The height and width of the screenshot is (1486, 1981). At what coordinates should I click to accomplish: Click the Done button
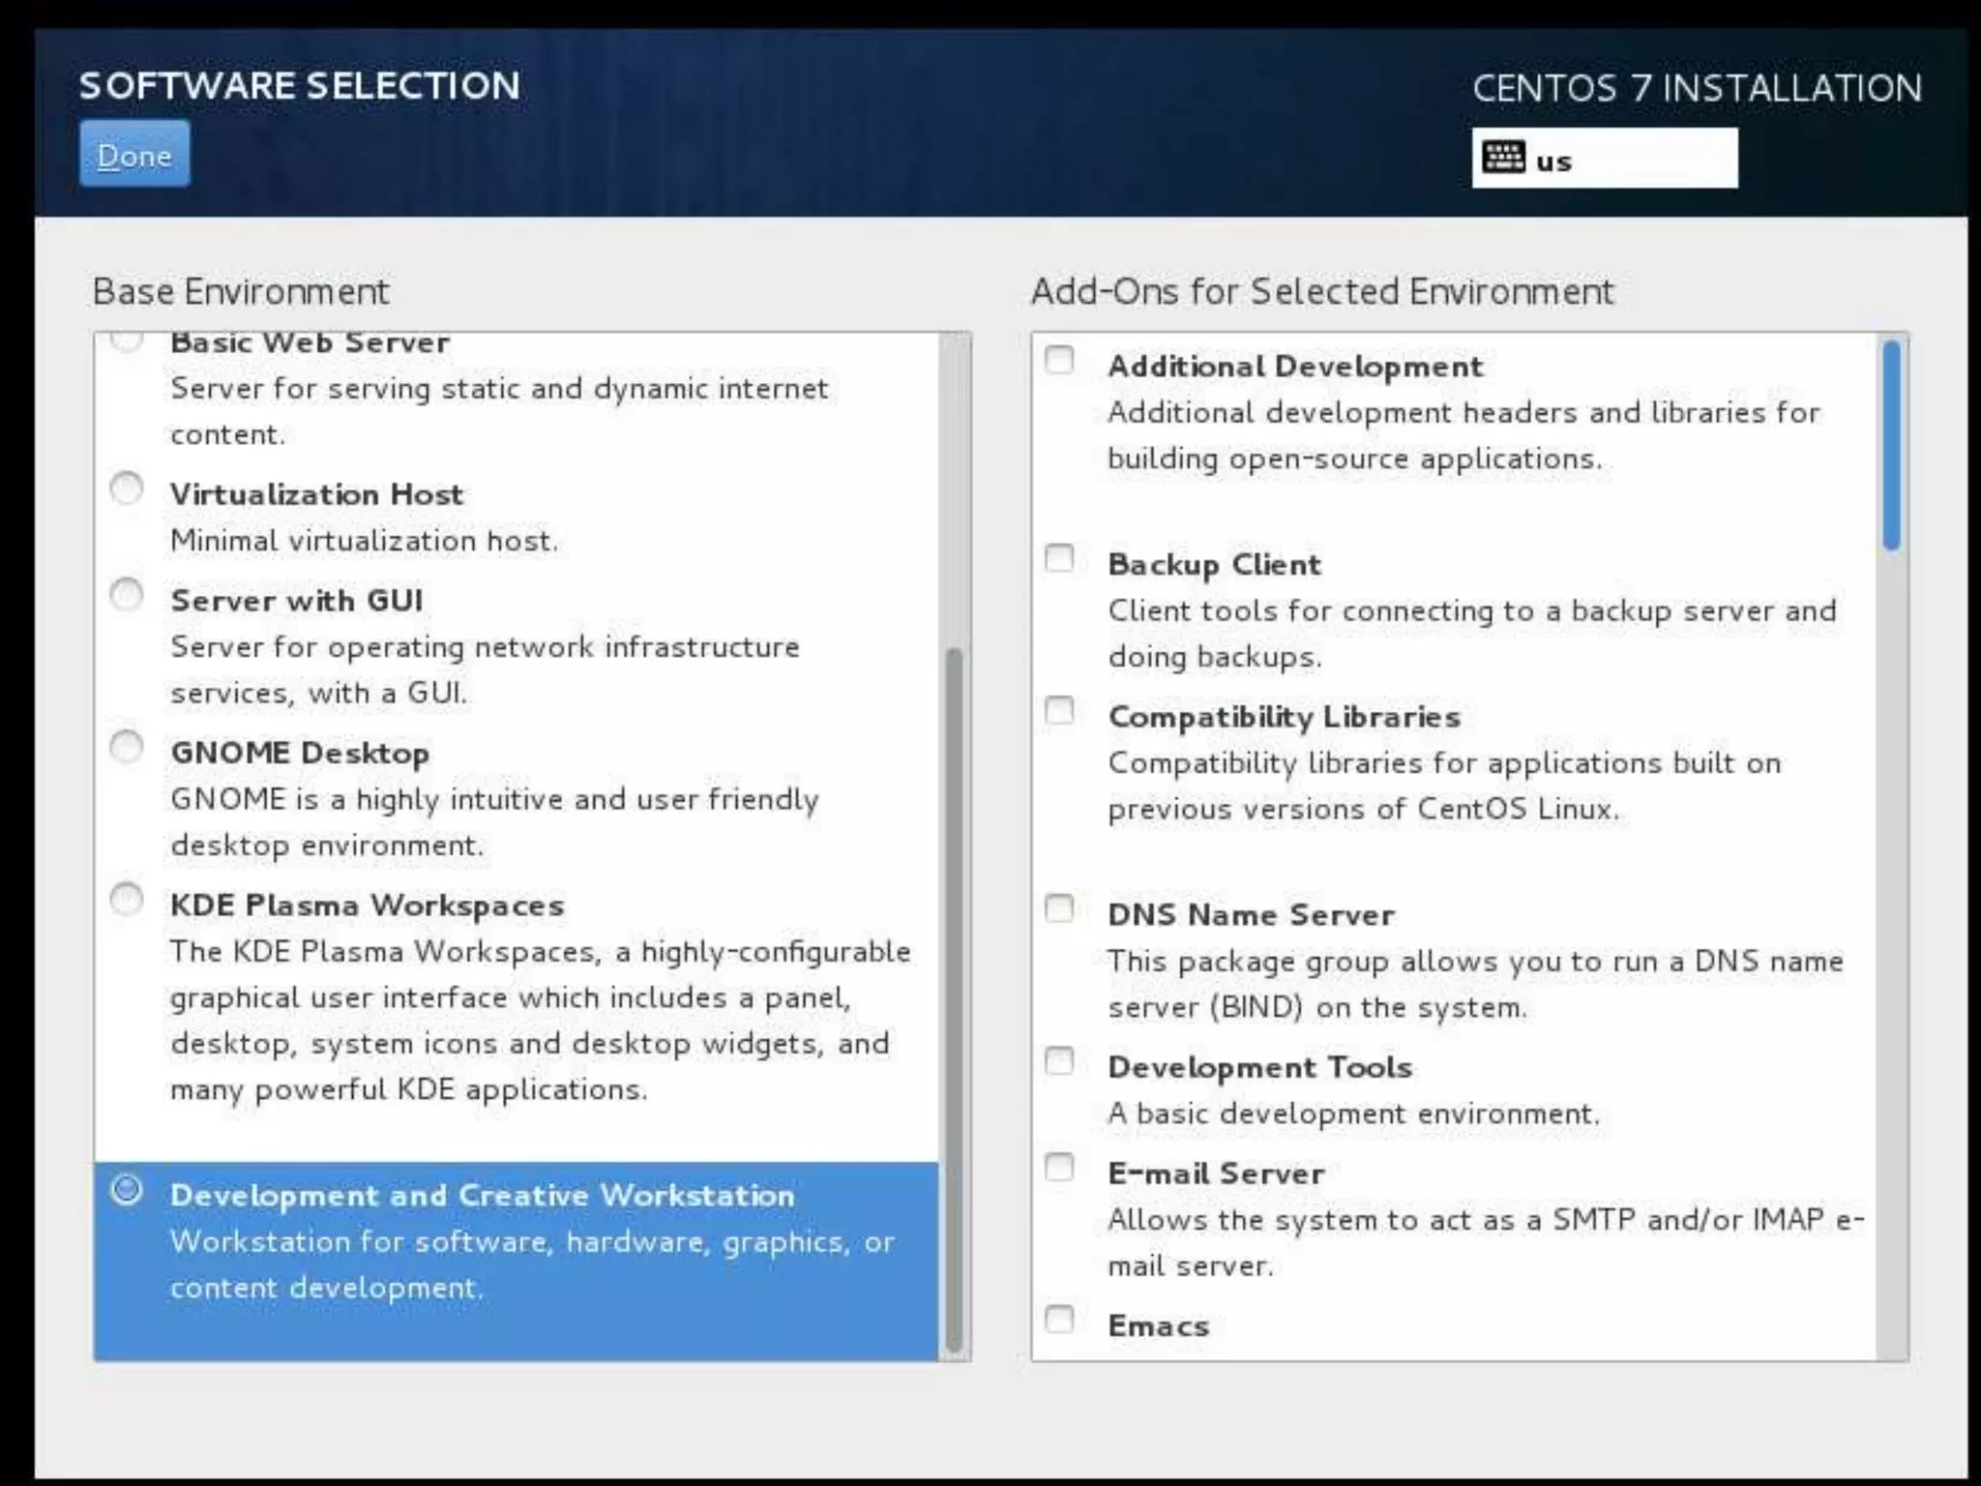click(134, 154)
